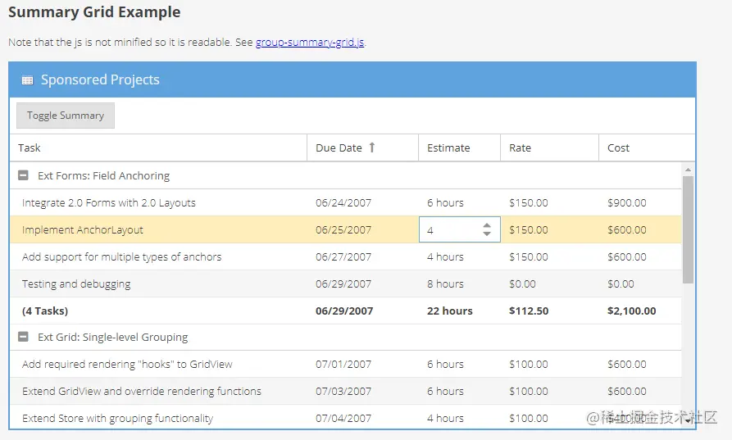Decrease estimate with spinner down arrow
The height and width of the screenshot is (440, 732).
click(487, 234)
